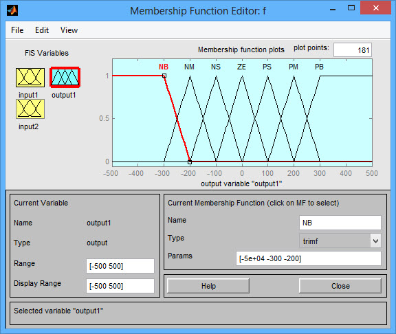Click the Range input field
The height and width of the screenshot is (334, 396).
120,266
